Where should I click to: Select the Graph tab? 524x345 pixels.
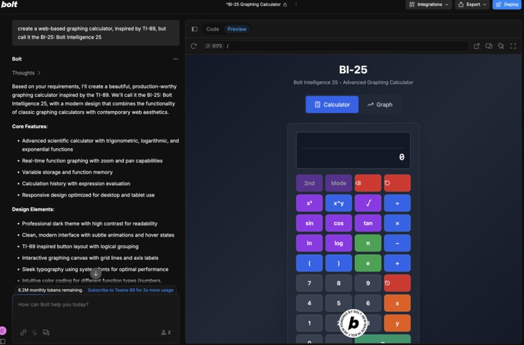click(x=380, y=105)
